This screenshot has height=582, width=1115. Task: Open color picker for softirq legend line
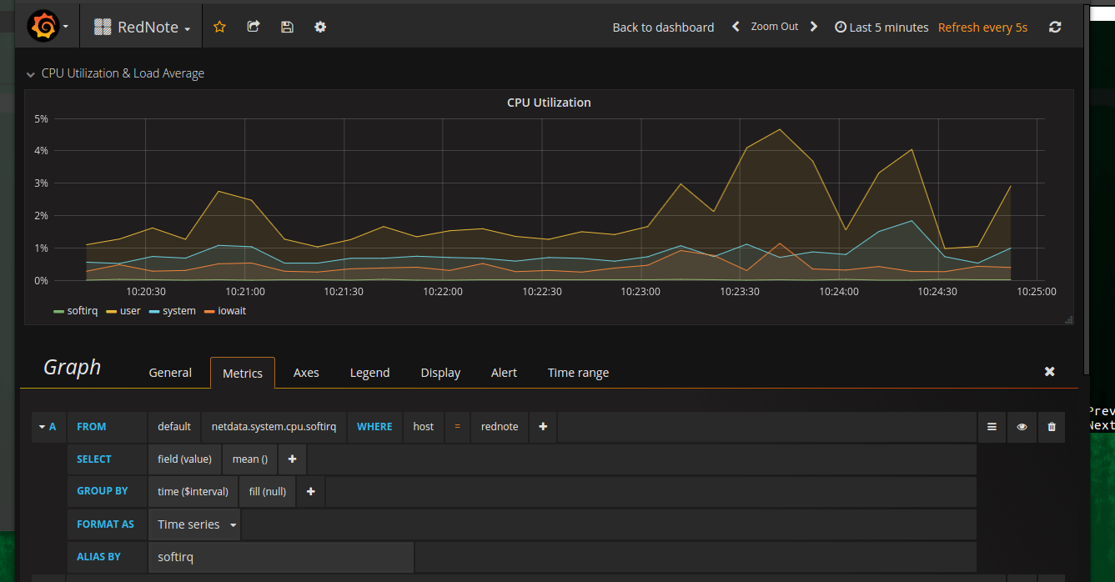(x=58, y=312)
